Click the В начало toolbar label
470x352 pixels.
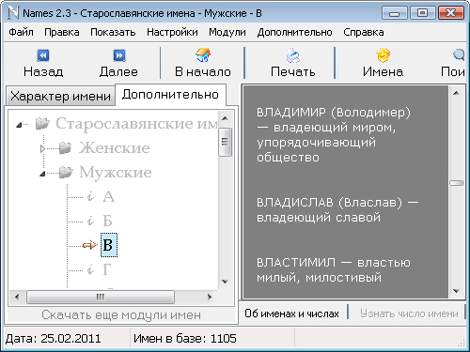[203, 71]
